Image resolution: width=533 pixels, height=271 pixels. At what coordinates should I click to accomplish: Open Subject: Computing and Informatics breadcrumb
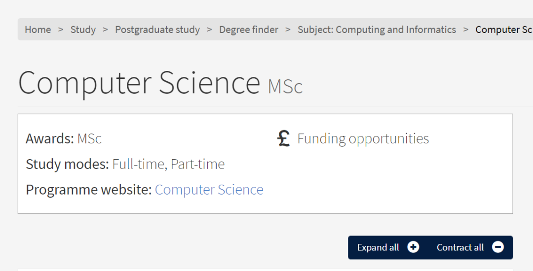click(x=377, y=30)
